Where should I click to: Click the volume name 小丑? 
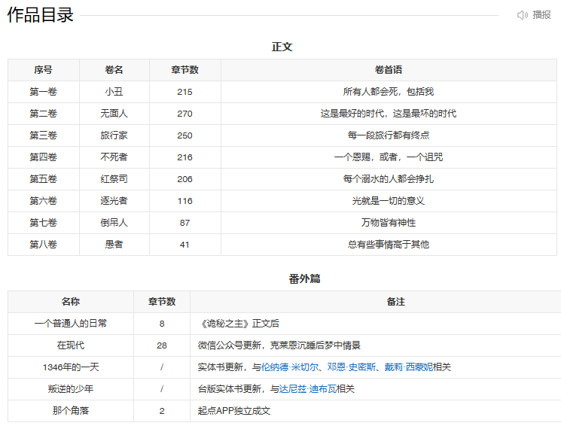click(114, 92)
